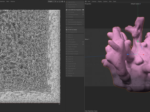Open the viewport Options menu
The height and width of the screenshot is (112, 150).
(105, 2)
